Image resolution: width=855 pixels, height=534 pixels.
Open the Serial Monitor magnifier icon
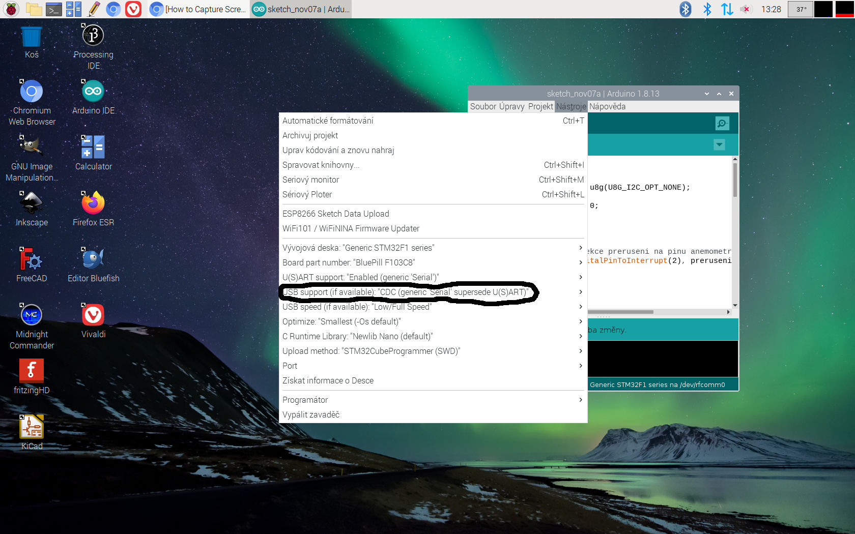tap(722, 124)
